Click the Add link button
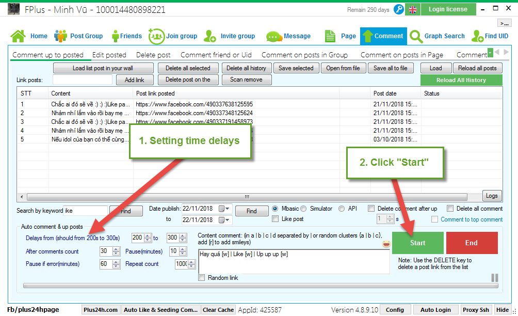Viewport: 518px width, 316px height. click(x=135, y=80)
